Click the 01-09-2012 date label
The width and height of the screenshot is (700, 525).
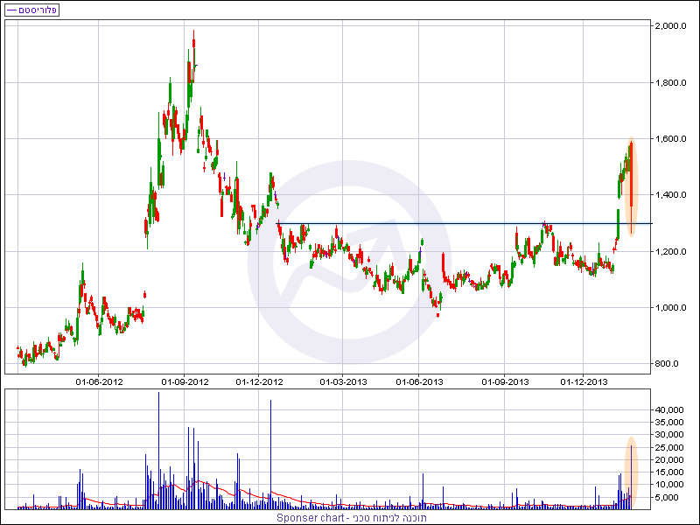coord(185,382)
